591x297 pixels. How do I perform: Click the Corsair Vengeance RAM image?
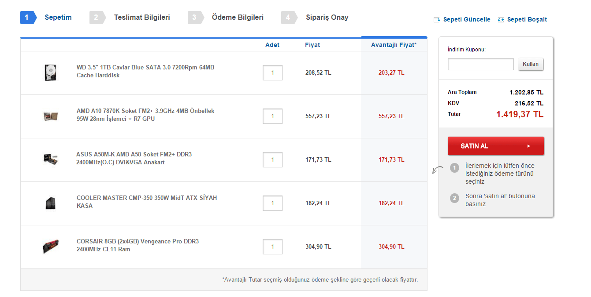pyautogui.click(x=50, y=246)
